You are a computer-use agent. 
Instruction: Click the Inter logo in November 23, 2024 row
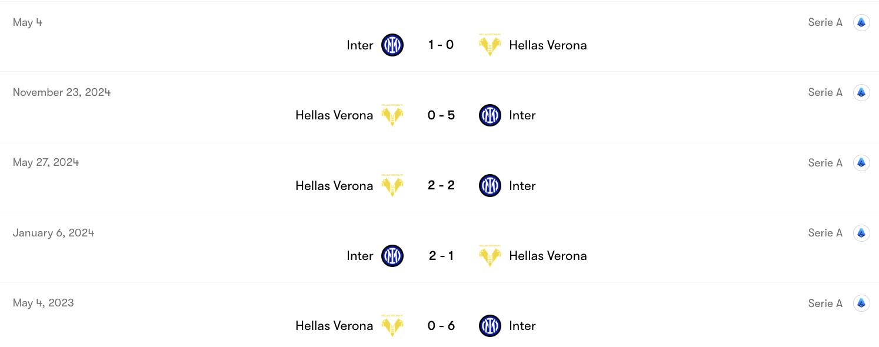point(490,115)
